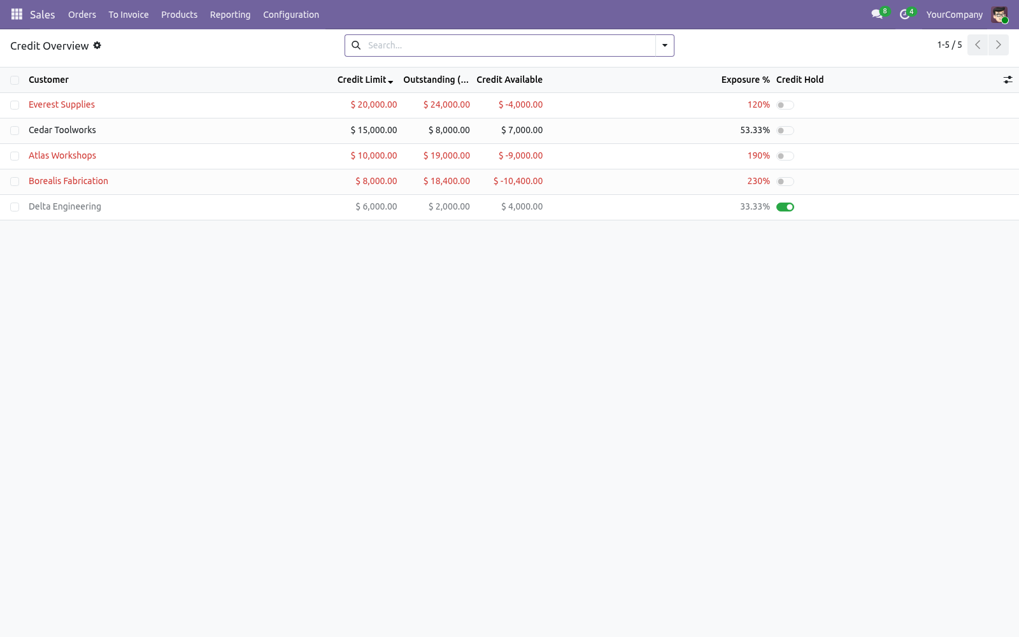Open the Everest Supplies record
1019x637 pixels.
point(62,104)
